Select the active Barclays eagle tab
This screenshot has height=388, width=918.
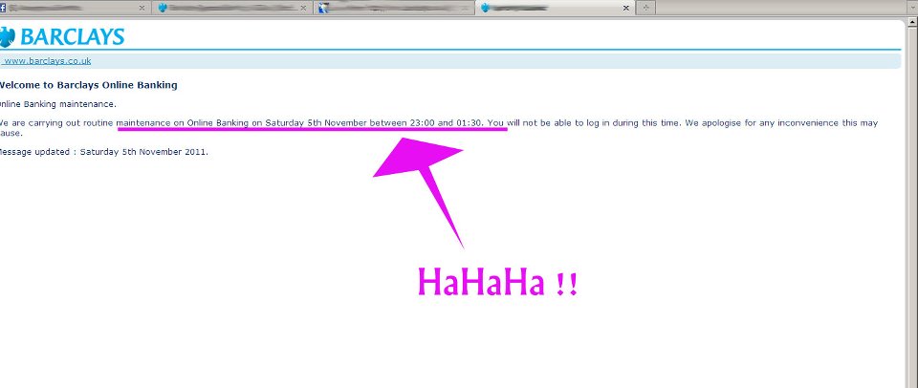point(555,9)
